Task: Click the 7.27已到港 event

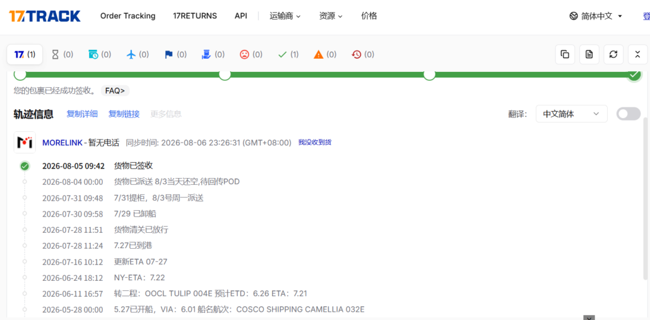Action: [133, 246]
